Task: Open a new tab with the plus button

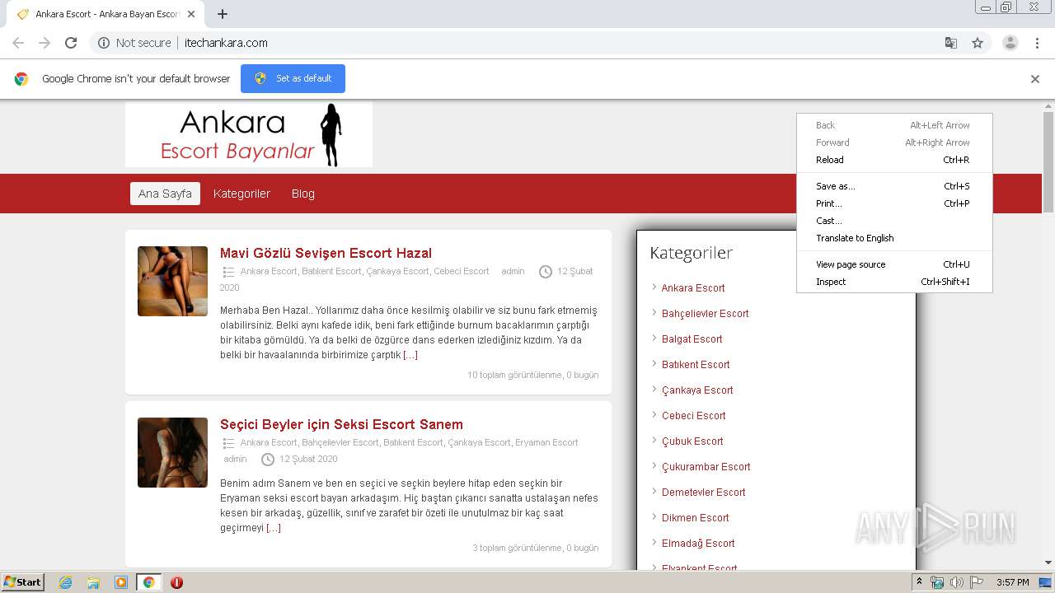Action: [x=223, y=14]
